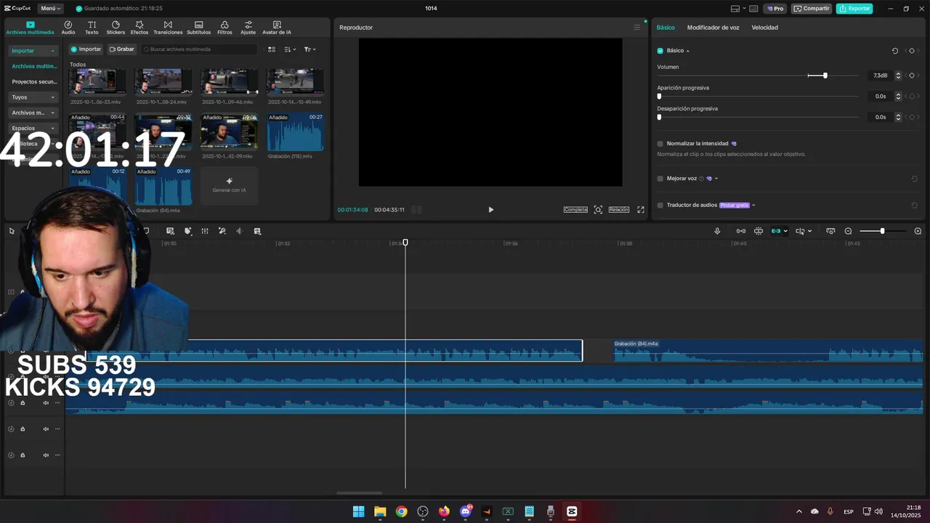Screen dimensions: 930x523
Task: Switch to the Velocidad tab
Action: (764, 28)
